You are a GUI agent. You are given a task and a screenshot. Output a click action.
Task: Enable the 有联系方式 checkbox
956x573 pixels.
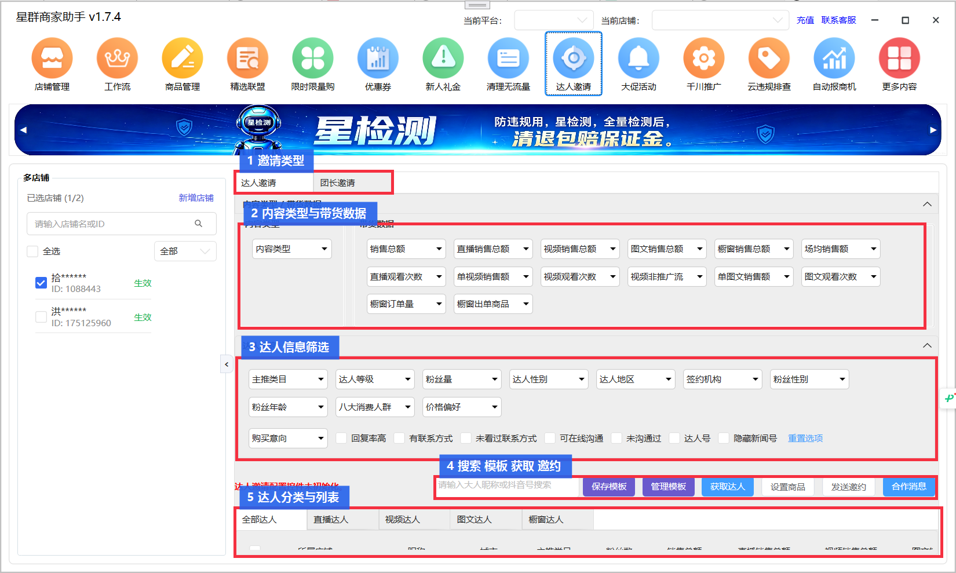[x=399, y=438]
